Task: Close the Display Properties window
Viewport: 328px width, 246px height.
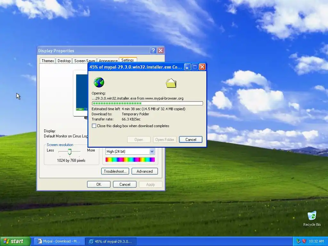Action: click(160, 50)
